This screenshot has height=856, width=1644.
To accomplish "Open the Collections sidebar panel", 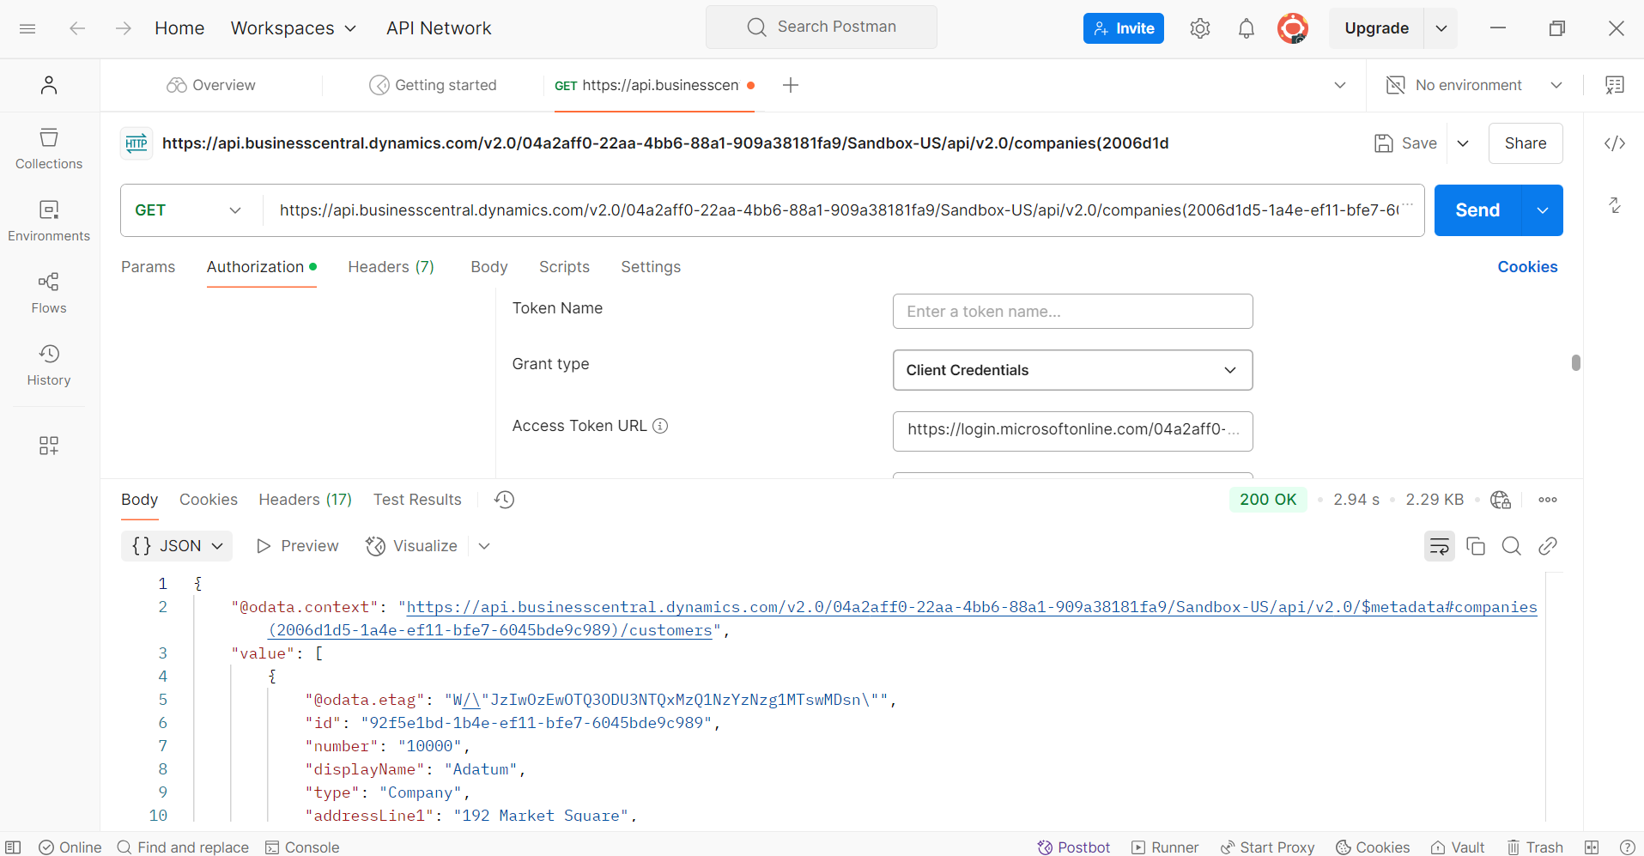I will tap(49, 149).
